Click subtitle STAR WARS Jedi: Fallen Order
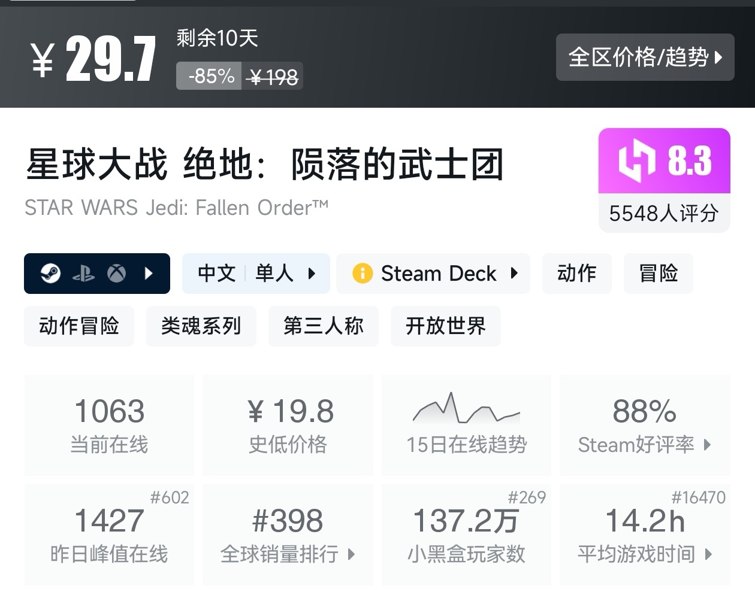755x592 pixels. 176,208
